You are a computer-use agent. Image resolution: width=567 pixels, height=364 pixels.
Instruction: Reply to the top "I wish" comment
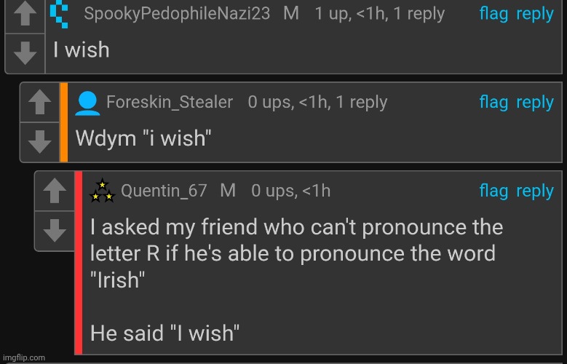(x=535, y=14)
